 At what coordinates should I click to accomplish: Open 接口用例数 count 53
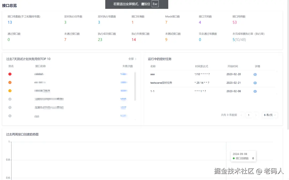coord(234,22)
